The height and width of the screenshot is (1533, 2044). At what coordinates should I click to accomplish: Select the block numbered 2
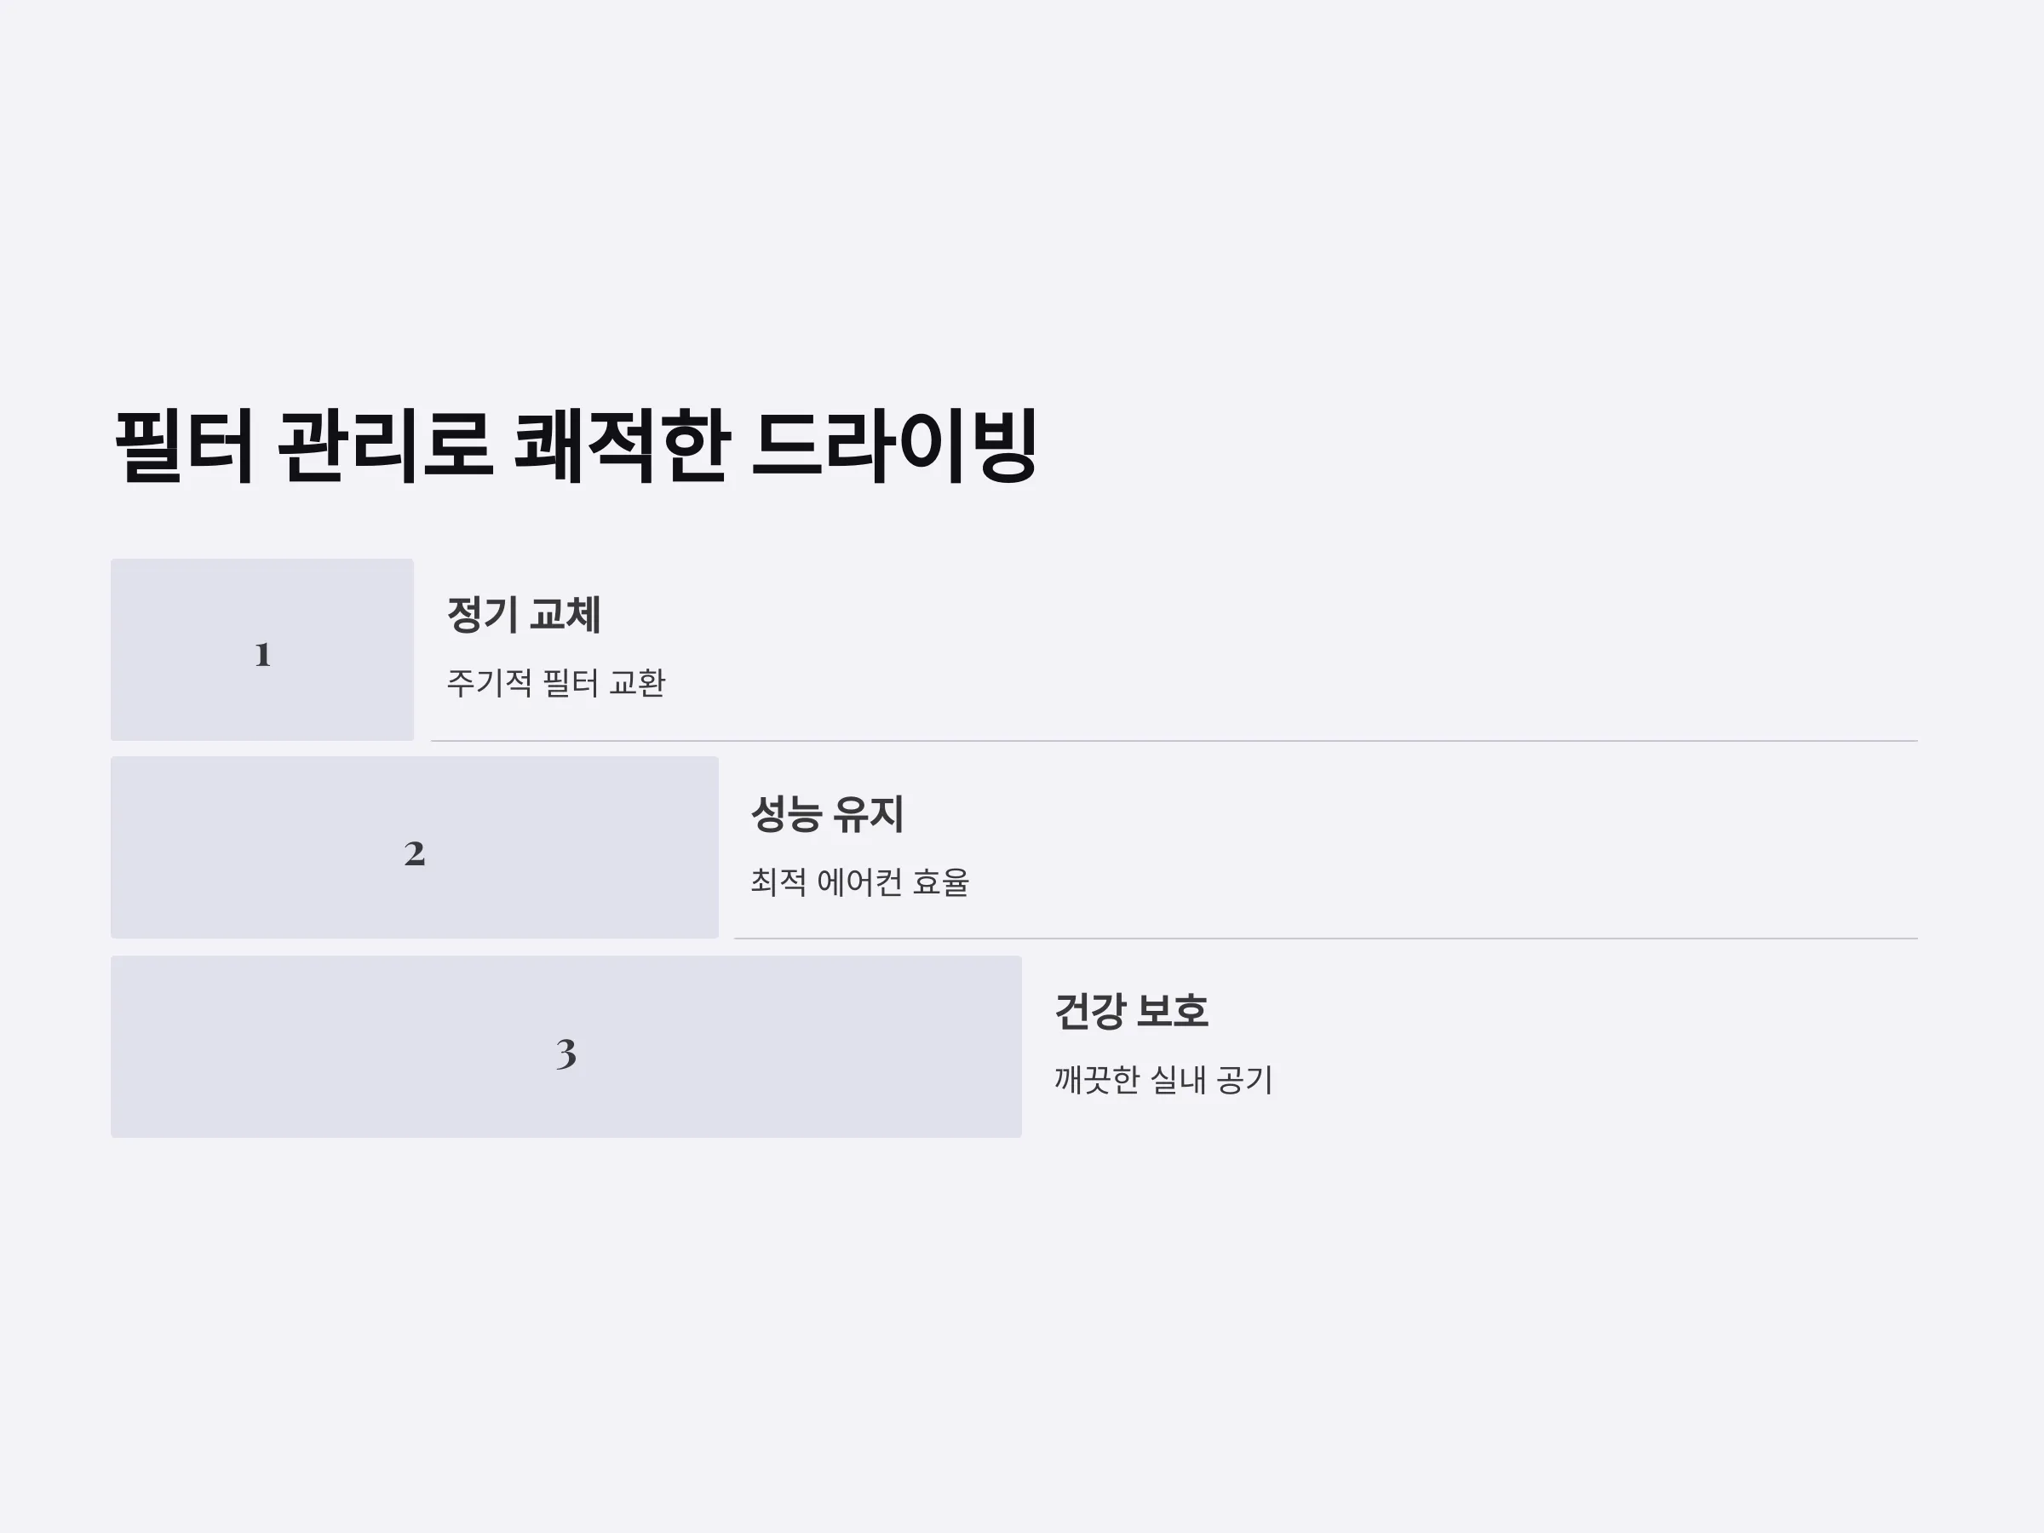(415, 847)
